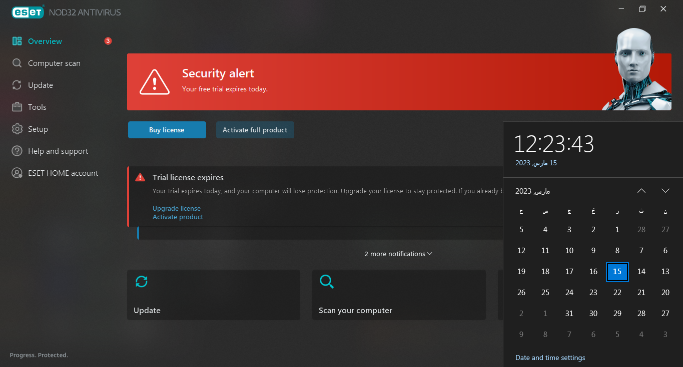The width and height of the screenshot is (683, 367).
Task: Open the Update tile
Action: 214,295
